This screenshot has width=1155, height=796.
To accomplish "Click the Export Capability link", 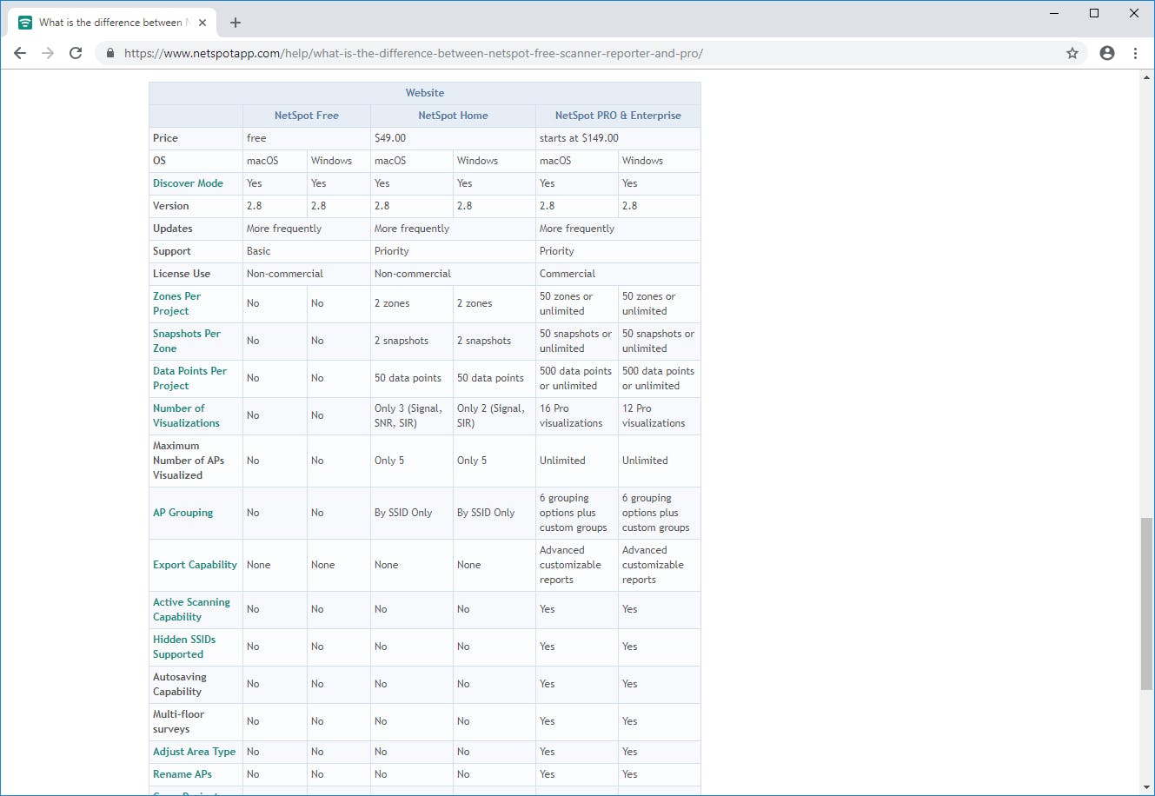I will (195, 565).
